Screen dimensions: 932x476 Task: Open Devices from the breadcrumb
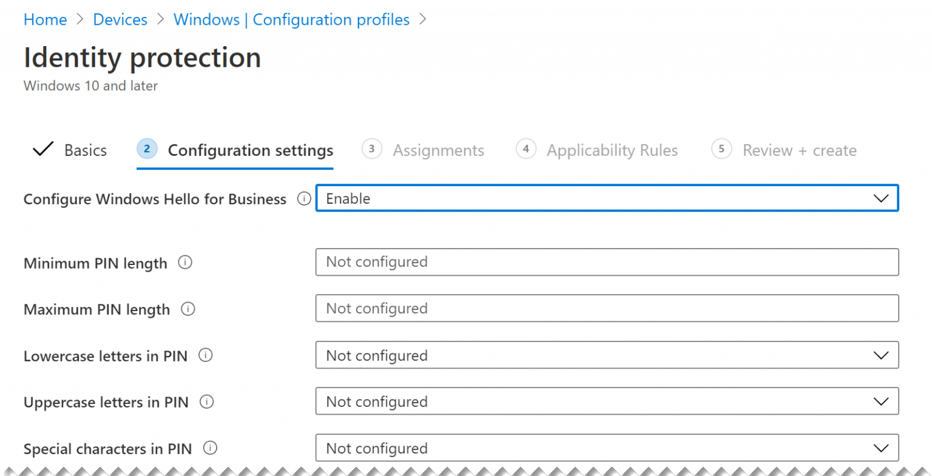pyautogui.click(x=120, y=19)
